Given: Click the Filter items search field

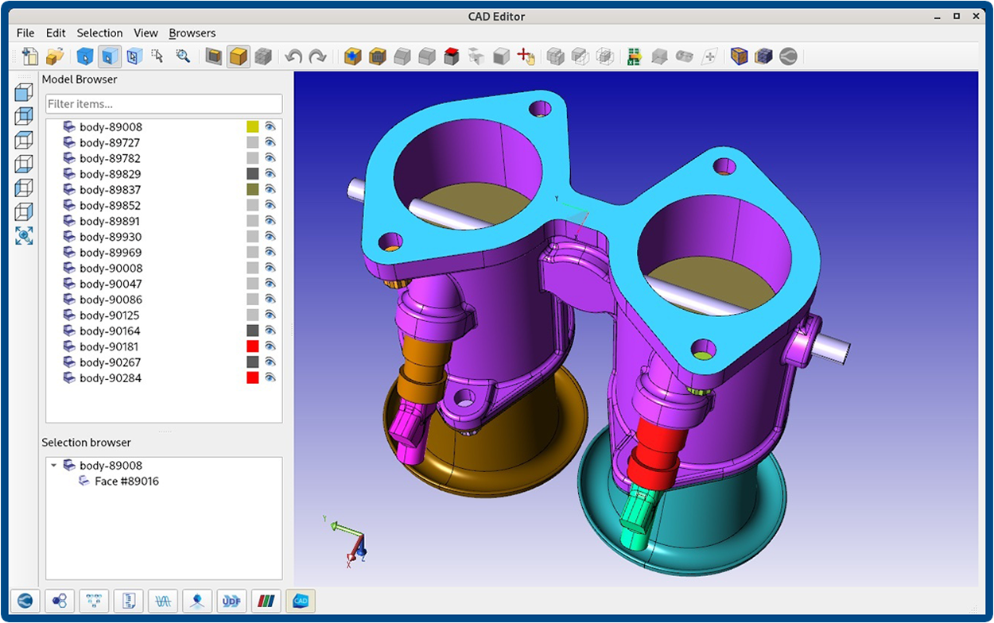Looking at the screenshot, I should pyautogui.click(x=163, y=103).
